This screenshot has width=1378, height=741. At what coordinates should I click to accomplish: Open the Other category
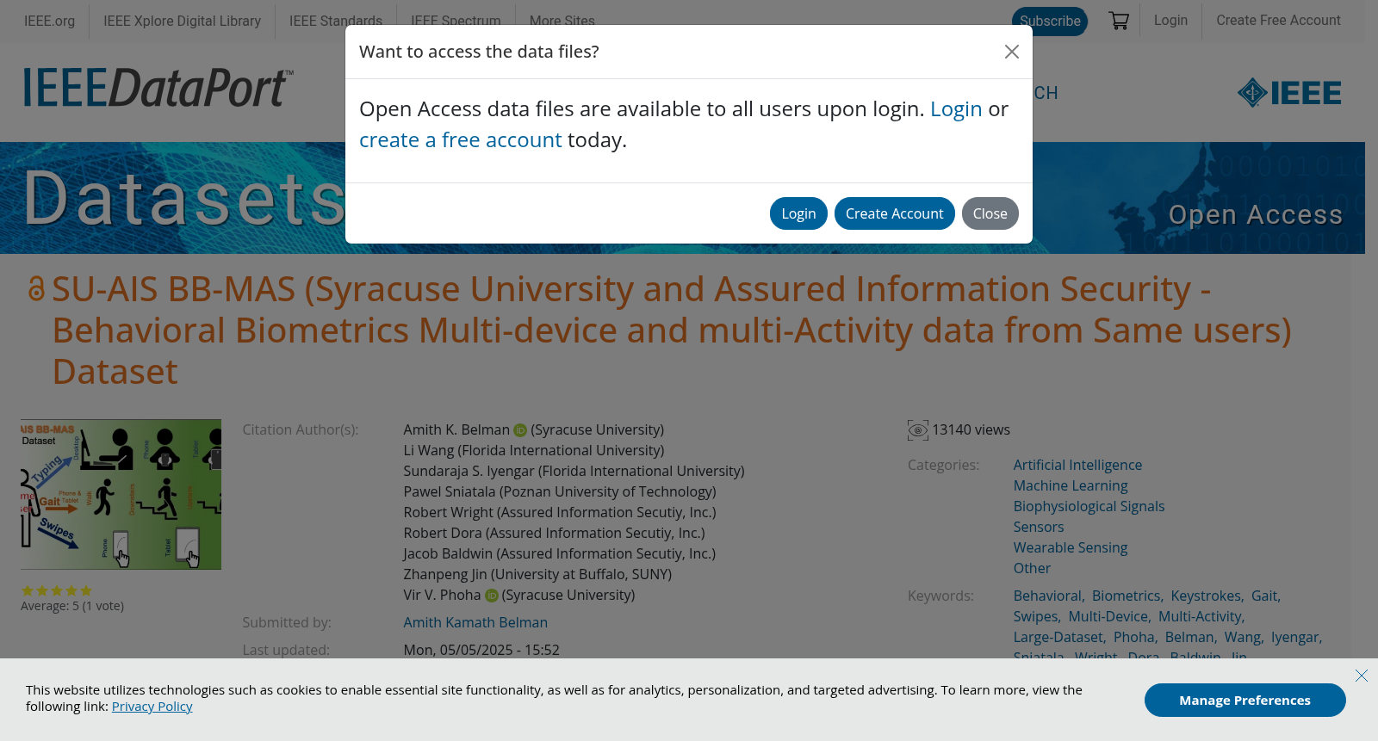click(1032, 568)
